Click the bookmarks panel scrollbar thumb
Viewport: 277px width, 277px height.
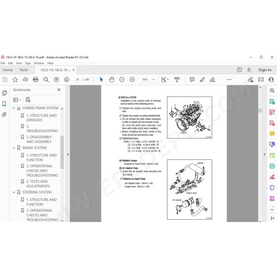62,152
